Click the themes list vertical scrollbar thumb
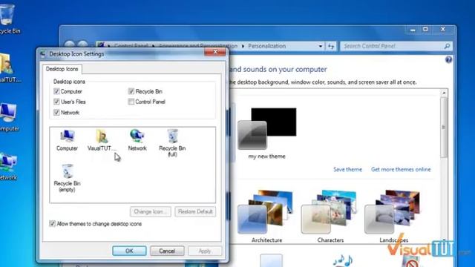The width and height of the screenshot is (475, 267). point(444,127)
